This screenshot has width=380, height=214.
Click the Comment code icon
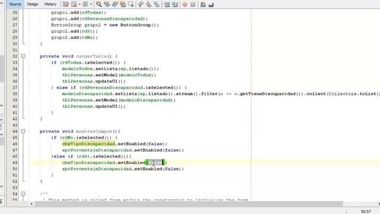[203, 4]
